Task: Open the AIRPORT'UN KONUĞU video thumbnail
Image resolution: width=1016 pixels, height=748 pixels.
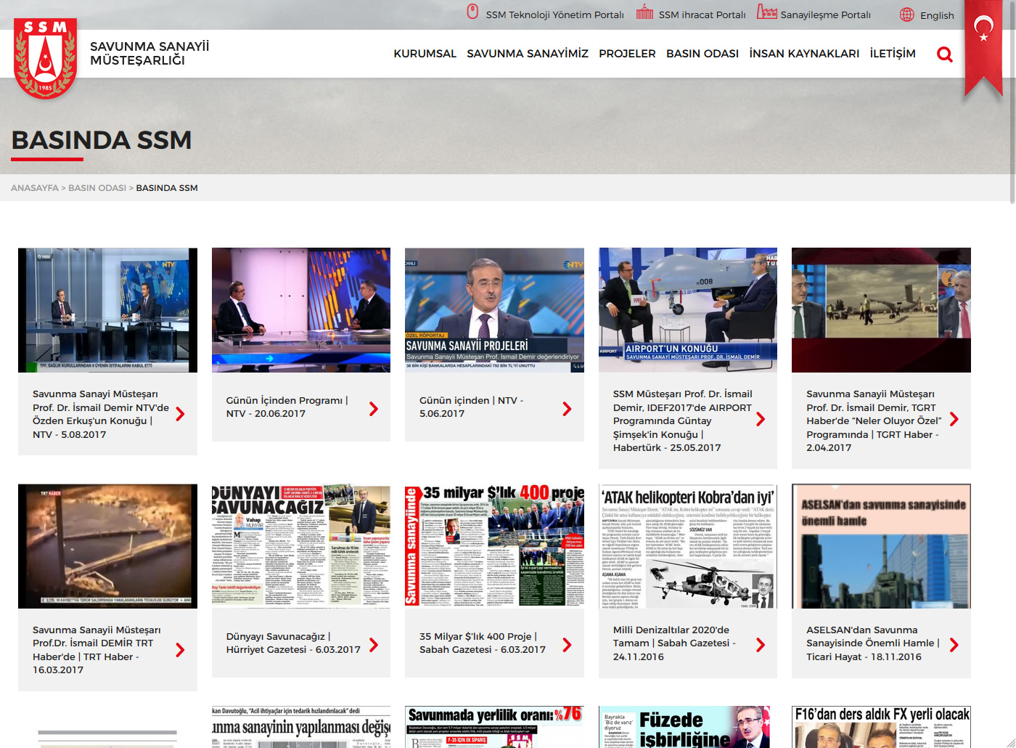Action: pyautogui.click(x=687, y=310)
